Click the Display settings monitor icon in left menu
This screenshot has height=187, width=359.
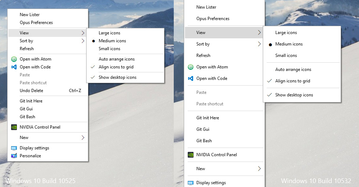point(14,148)
